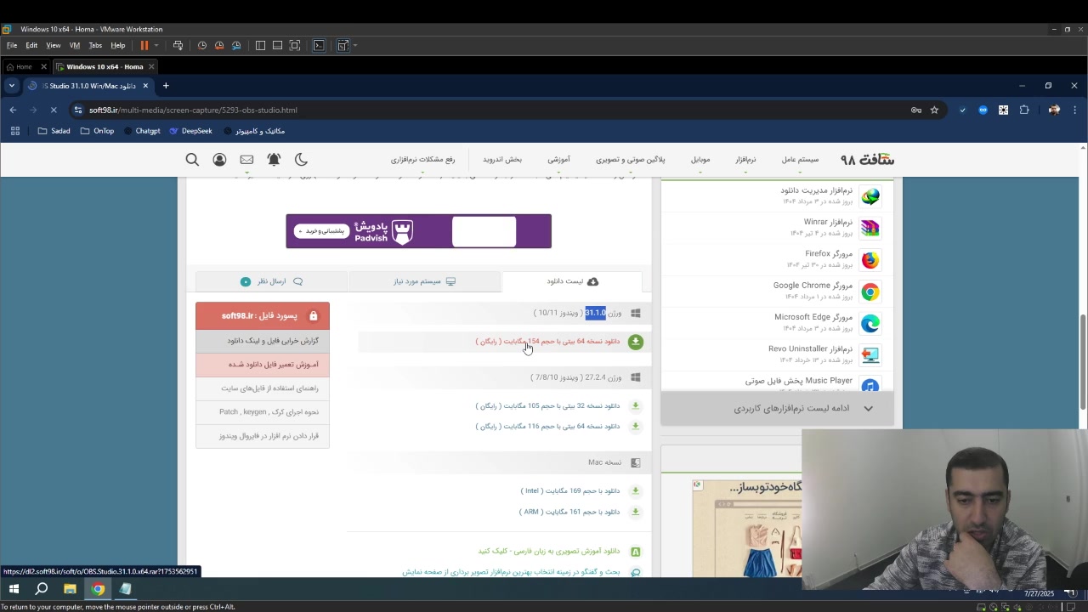
Task: Open the stretch guest dropdown arrow in VMware
Action: [354, 45]
